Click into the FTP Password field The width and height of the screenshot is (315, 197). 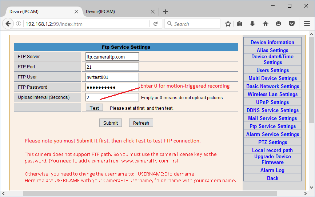coord(112,87)
